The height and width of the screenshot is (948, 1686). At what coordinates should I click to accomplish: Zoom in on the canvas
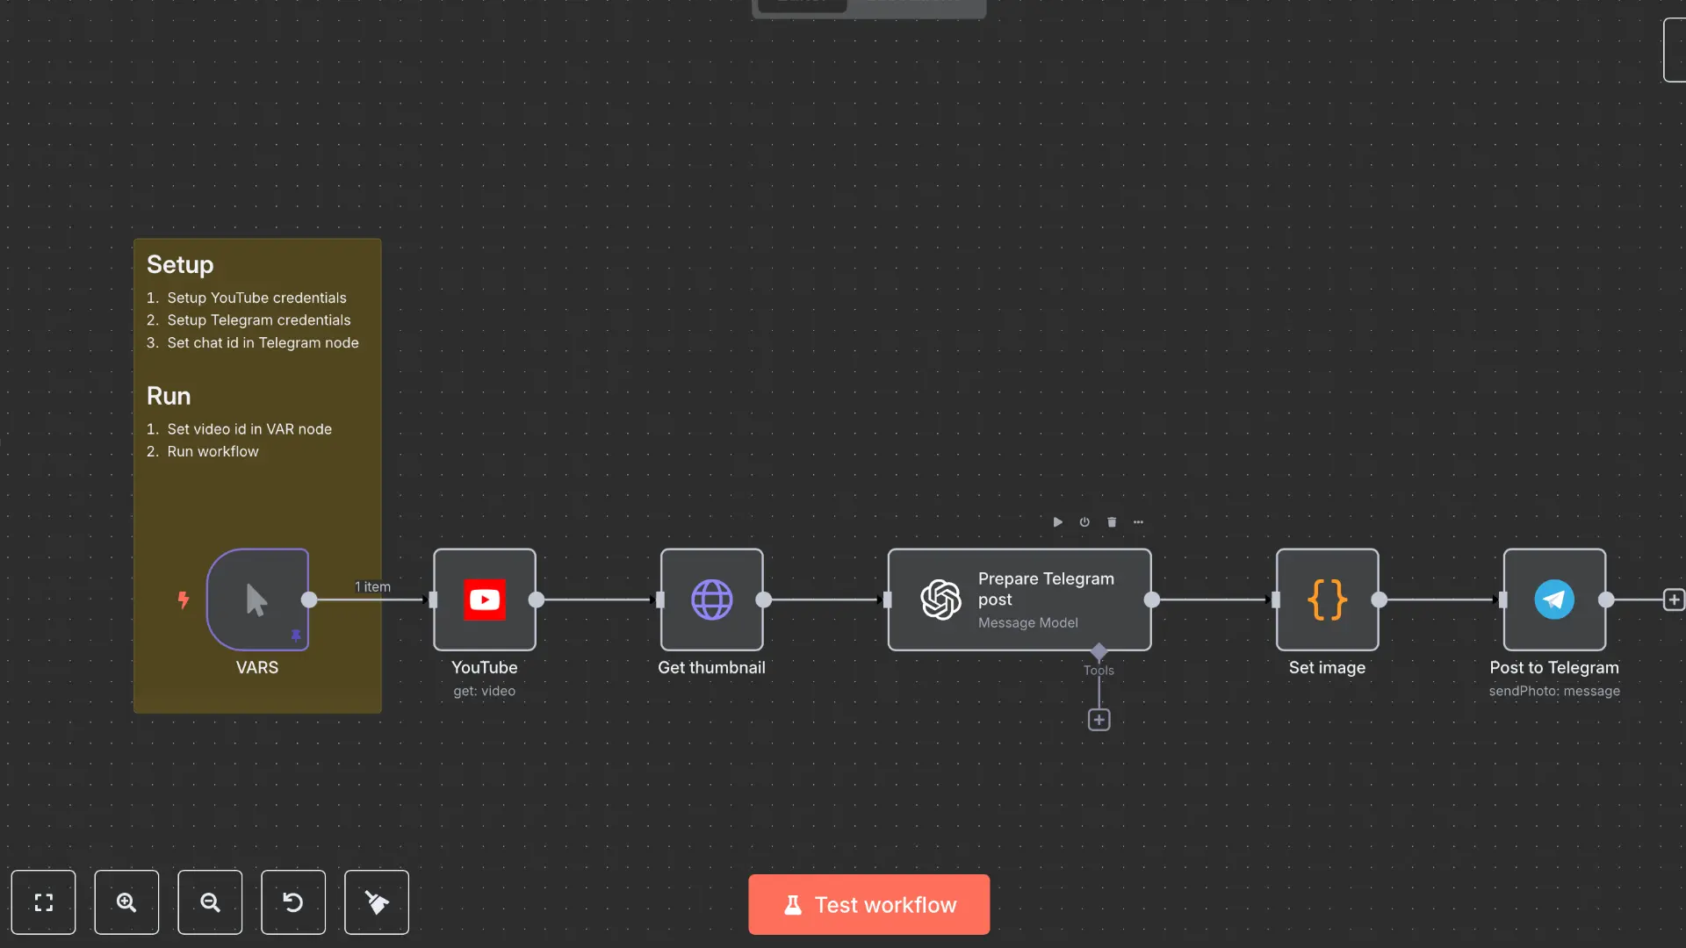click(x=126, y=901)
